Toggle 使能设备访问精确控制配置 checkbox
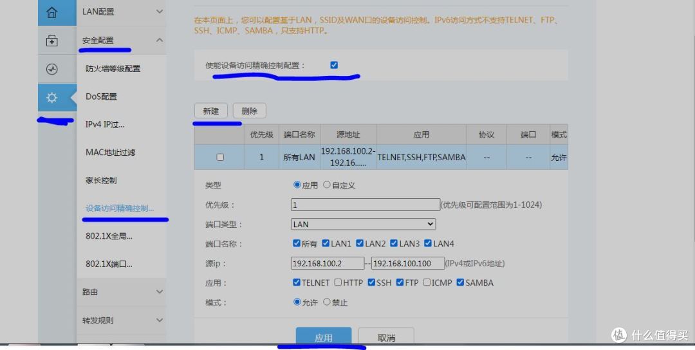 pyautogui.click(x=334, y=65)
